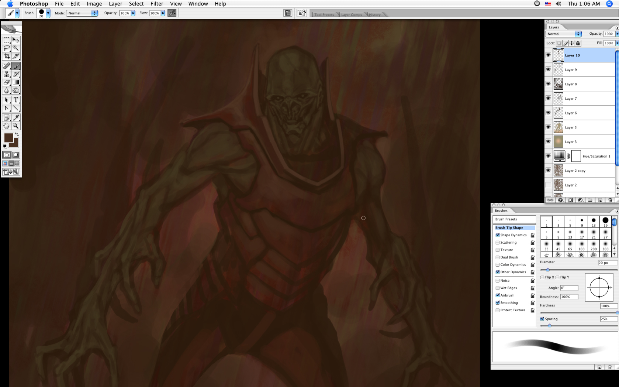Hide Layer 10 visibility eye
Image resolution: width=619 pixels, height=387 pixels.
548,55
